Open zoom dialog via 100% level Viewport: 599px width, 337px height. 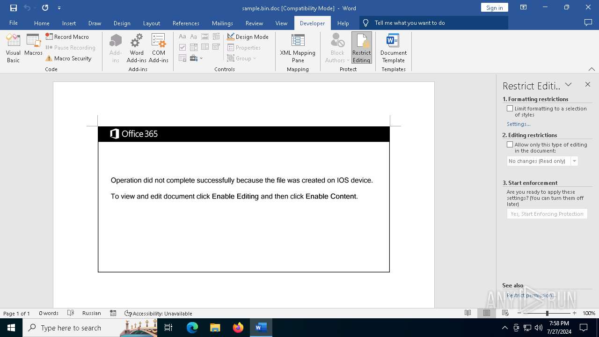[x=589, y=313]
